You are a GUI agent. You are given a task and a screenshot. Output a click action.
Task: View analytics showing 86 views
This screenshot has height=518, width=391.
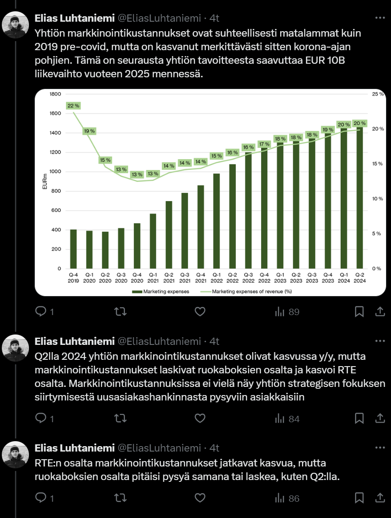tap(287, 498)
